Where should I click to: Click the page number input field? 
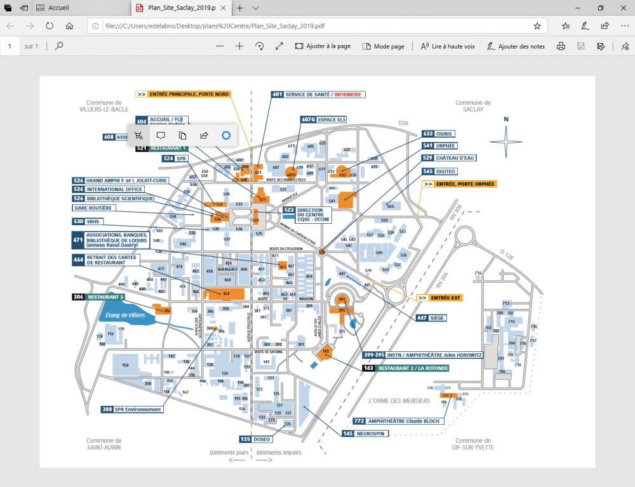coord(11,46)
